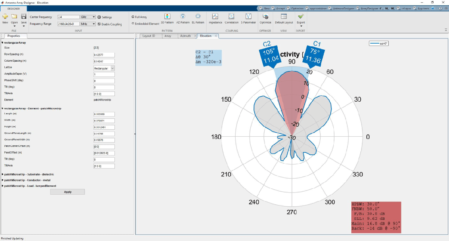Viewport: 449px width, 241px height.
Task: Select the Full Array radio button
Action: click(133, 17)
